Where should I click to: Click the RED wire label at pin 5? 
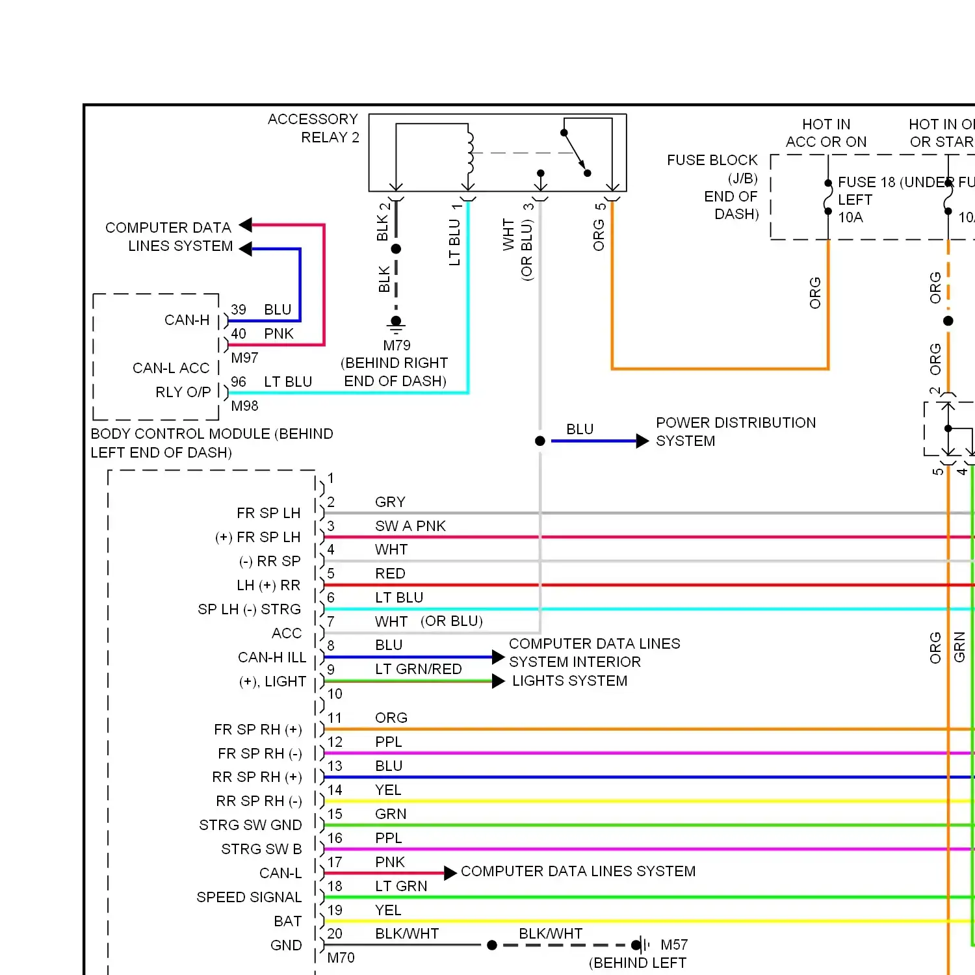click(390, 573)
